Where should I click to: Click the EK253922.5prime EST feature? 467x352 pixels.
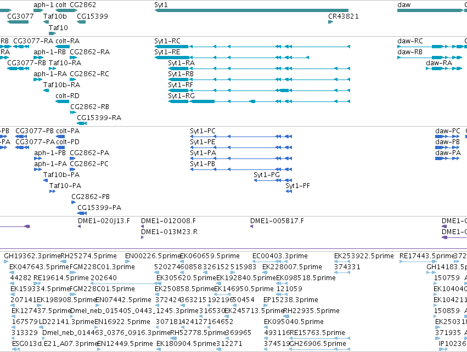[342, 262]
